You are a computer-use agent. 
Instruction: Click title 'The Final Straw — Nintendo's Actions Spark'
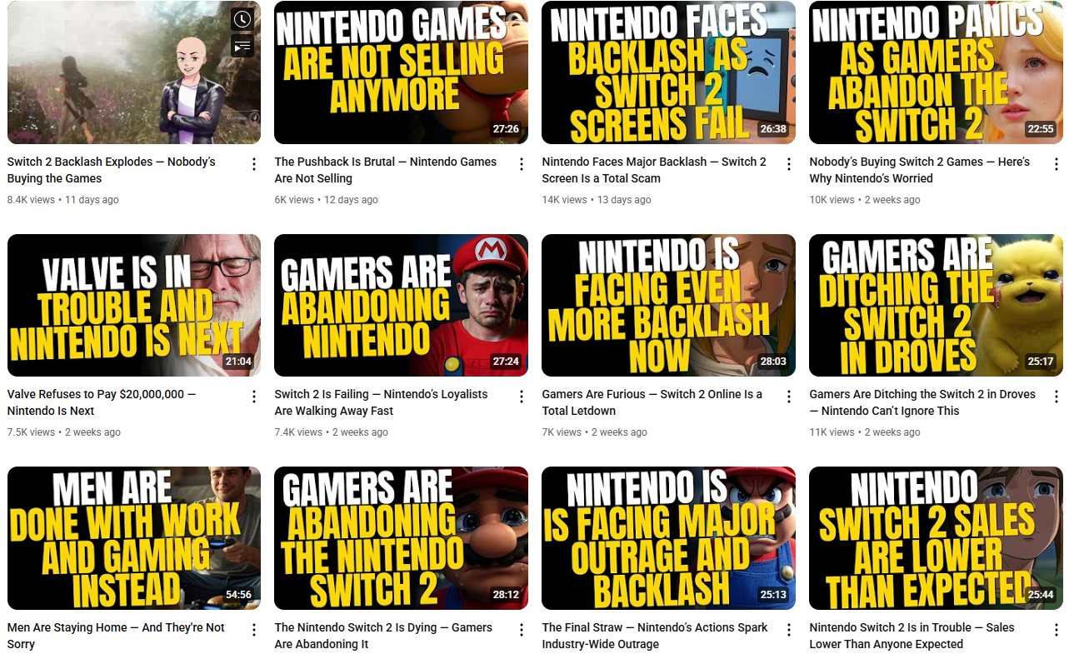(655, 636)
